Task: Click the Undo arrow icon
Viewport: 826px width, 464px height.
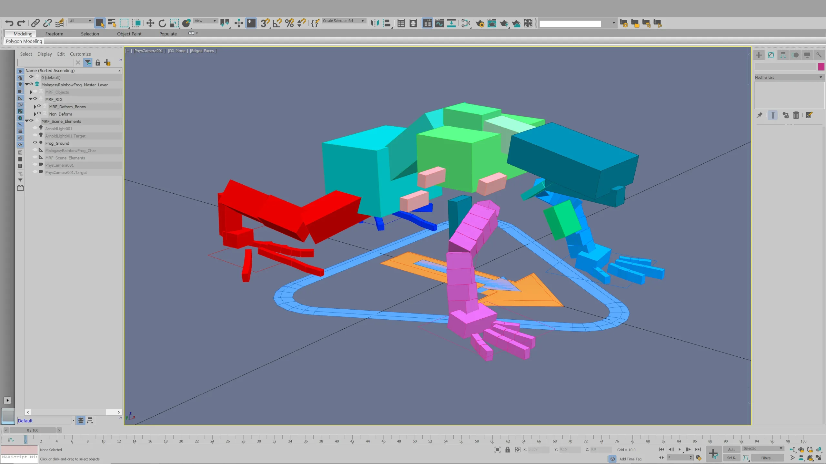Action: (9, 23)
